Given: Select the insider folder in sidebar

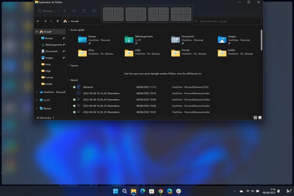Looking at the screenshot, I should click(49, 84).
